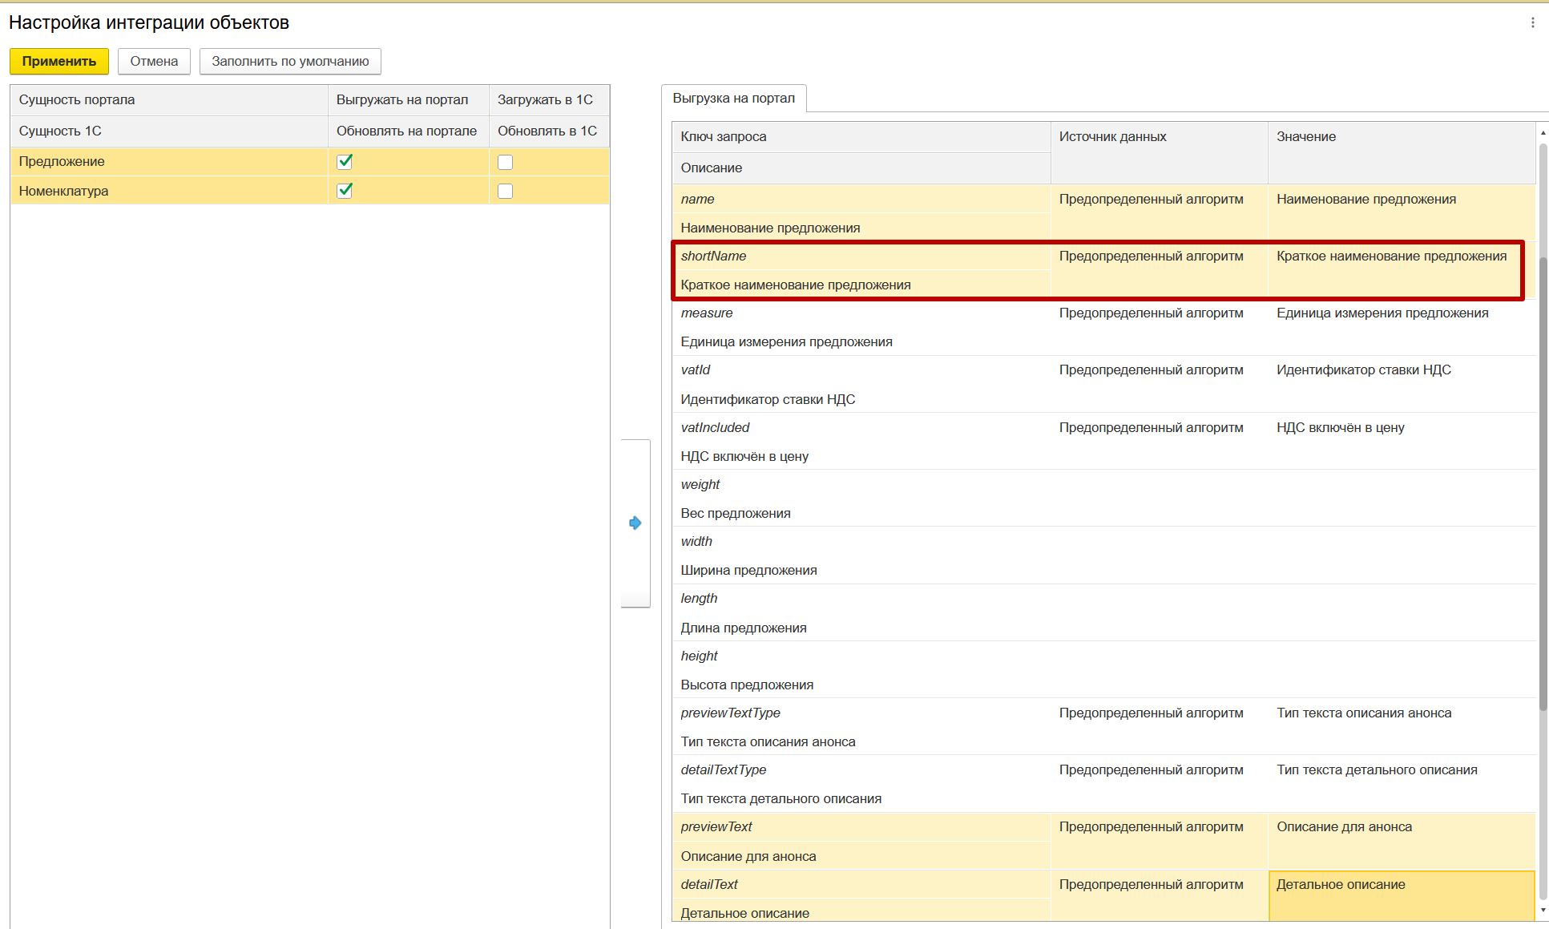This screenshot has height=929, width=1549.
Task: Uncheck upload to portal for Предложение
Action: pyautogui.click(x=345, y=162)
